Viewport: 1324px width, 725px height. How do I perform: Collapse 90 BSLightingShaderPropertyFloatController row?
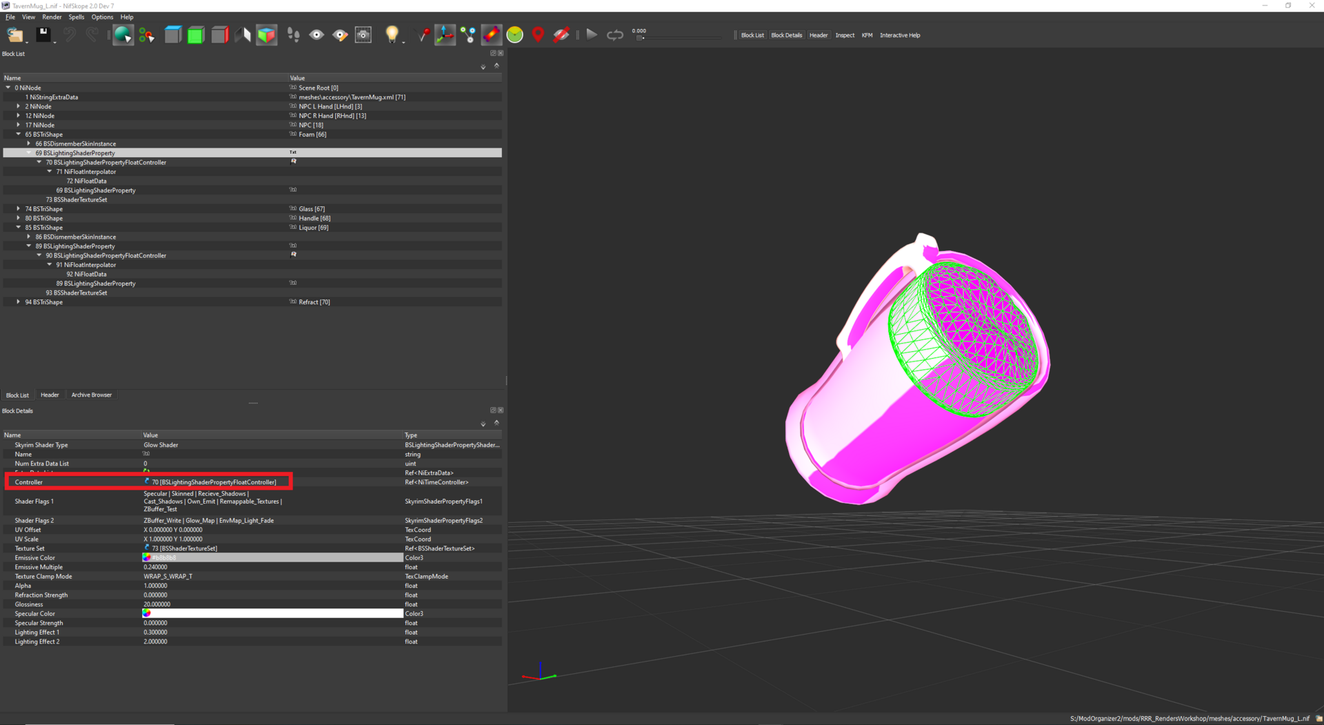[x=39, y=255]
